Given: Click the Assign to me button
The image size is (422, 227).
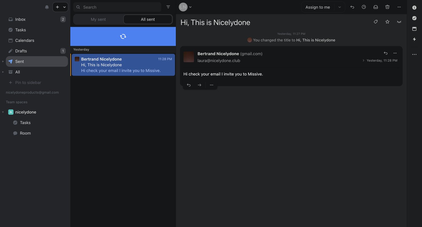Looking at the screenshot, I should coord(318,7).
